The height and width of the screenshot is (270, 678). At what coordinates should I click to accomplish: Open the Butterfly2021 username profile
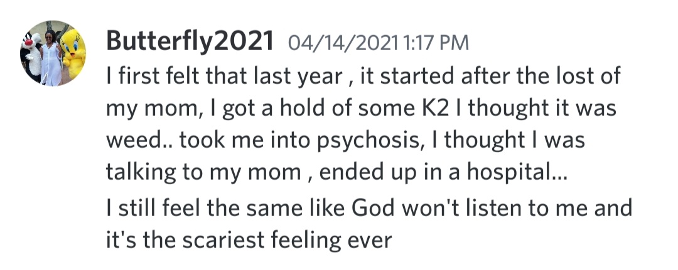point(190,41)
